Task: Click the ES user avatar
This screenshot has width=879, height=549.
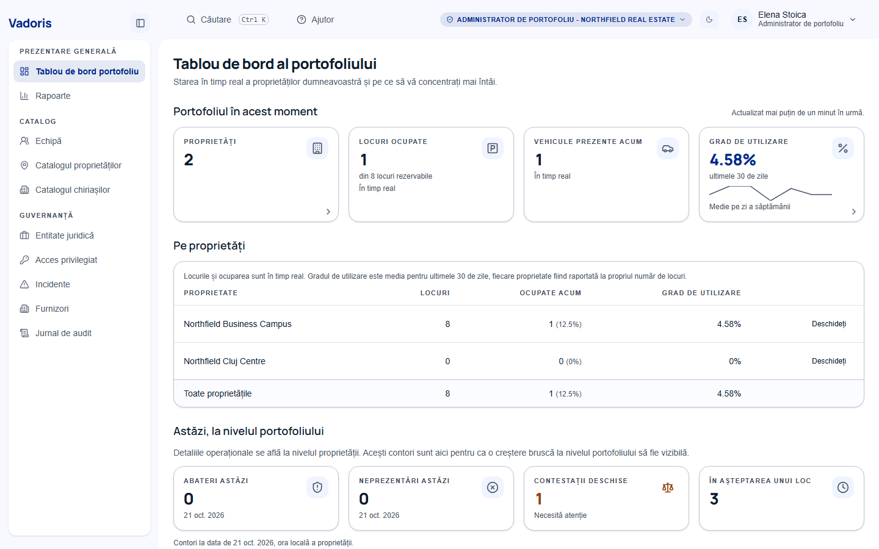Action: pyautogui.click(x=742, y=20)
